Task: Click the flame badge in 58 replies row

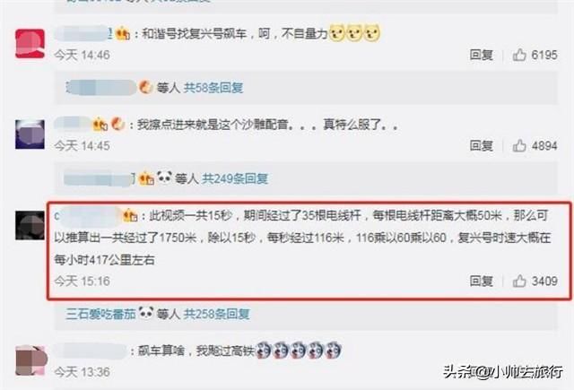Action: coord(145,88)
